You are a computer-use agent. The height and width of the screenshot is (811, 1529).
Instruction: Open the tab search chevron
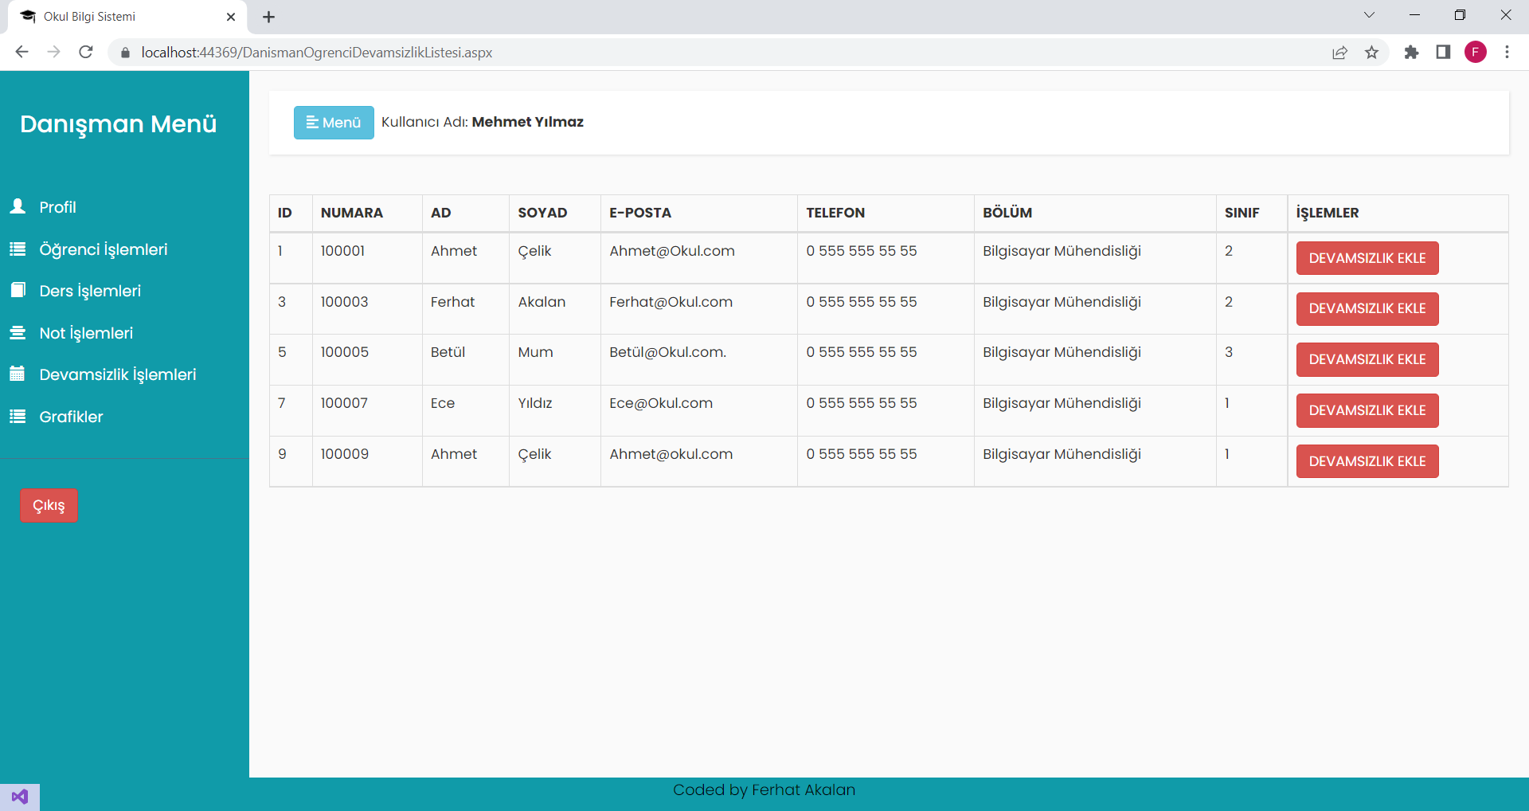coord(1369,14)
